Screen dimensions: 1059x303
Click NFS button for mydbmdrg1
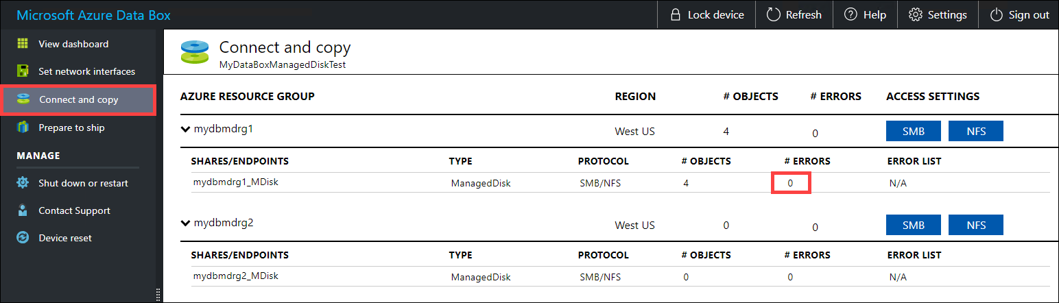[975, 130]
